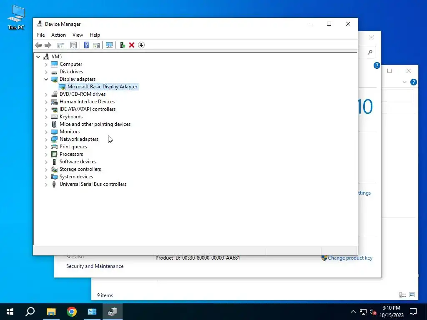Screen dimensions: 427x320
Task: Click the Universal Serial Bus controllers icon
Action: pyautogui.click(x=54, y=184)
